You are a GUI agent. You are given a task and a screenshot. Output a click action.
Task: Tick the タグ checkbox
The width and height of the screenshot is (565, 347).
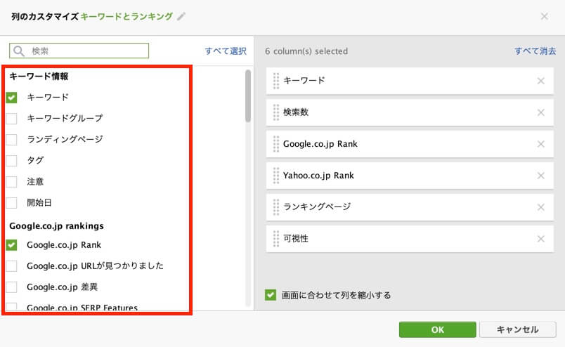[11, 160]
